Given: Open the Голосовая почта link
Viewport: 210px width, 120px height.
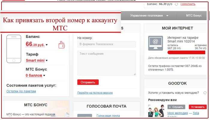Looking at the screenshot, I should [108, 115].
